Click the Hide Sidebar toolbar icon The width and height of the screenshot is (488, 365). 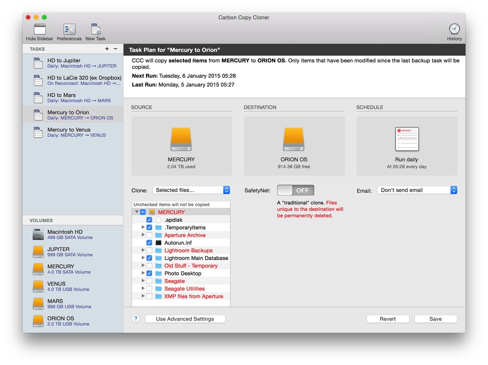coord(40,29)
